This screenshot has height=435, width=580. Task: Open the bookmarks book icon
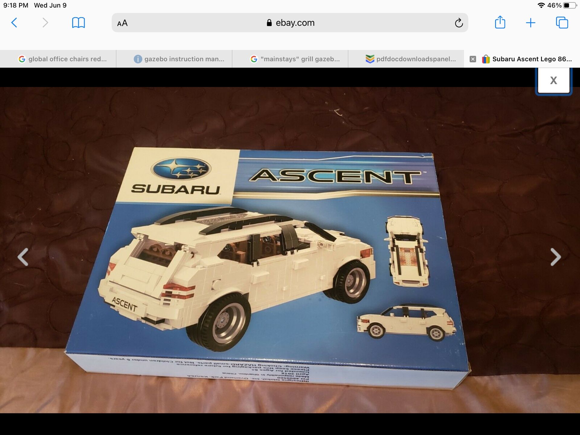[x=79, y=23]
